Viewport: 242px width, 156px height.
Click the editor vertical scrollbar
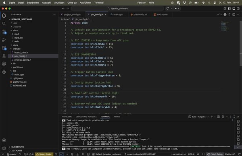241,43
